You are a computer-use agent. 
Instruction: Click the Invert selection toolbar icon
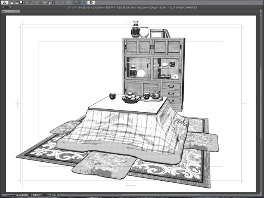coord(64,3)
